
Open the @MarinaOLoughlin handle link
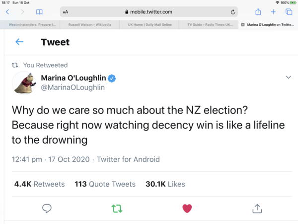[73, 88]
